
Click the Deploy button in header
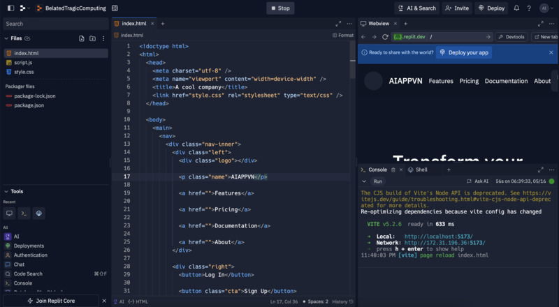491,8
